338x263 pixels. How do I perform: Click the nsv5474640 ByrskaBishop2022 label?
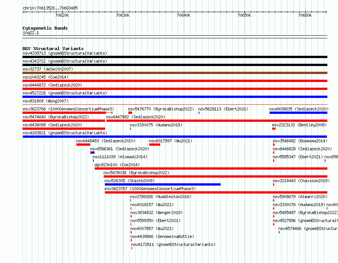point(56,117)
